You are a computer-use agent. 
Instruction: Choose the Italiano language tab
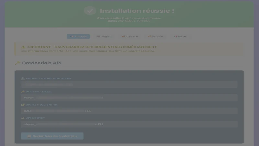coord(181,36)
